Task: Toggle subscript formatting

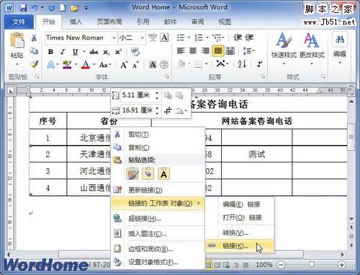Action: coord(107,52)
